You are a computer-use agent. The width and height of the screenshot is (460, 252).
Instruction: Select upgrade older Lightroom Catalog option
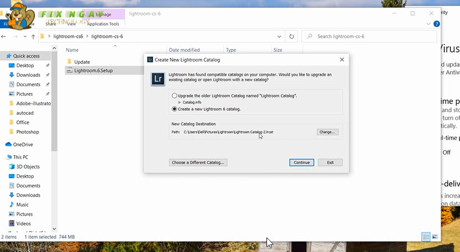[174, 96]
